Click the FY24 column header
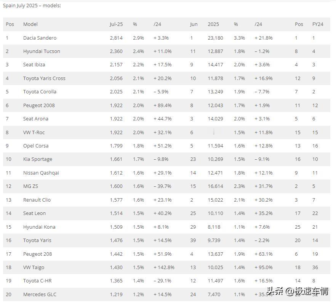 (318, 24)
